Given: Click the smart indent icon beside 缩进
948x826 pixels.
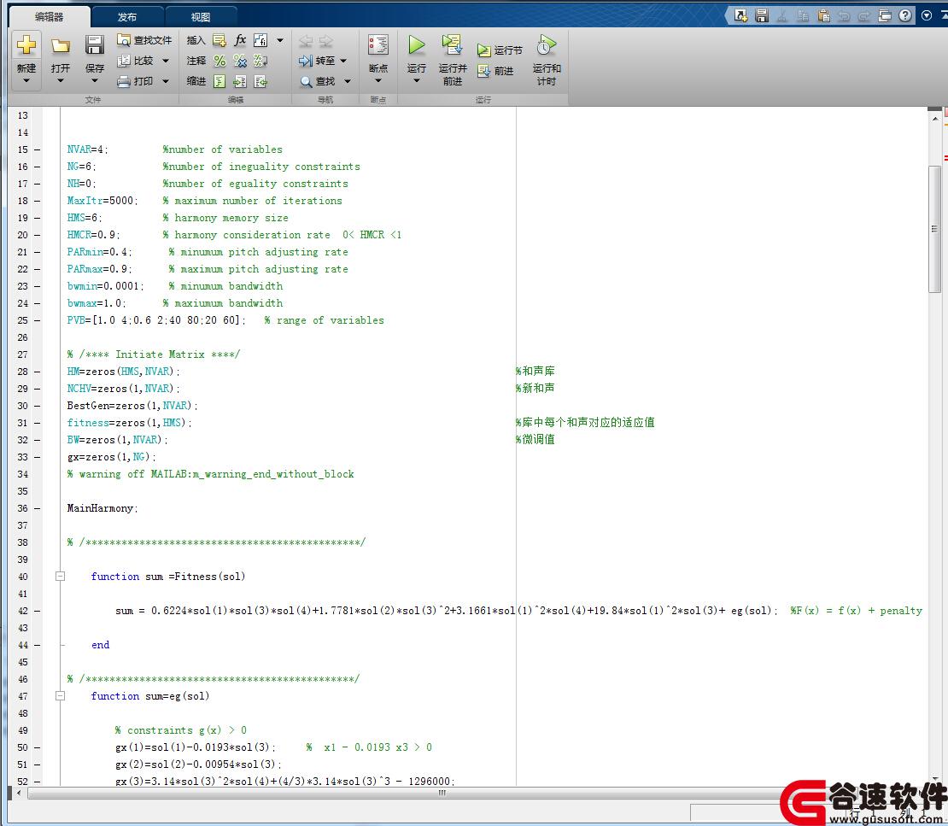Looking at the screenshot, I should (x=219, y=81).
